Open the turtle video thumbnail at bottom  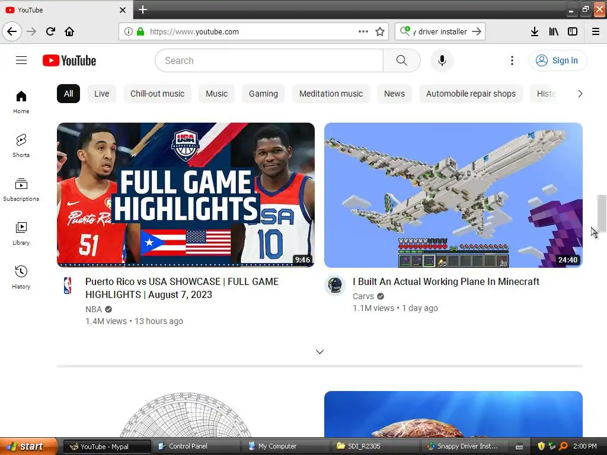453,414
